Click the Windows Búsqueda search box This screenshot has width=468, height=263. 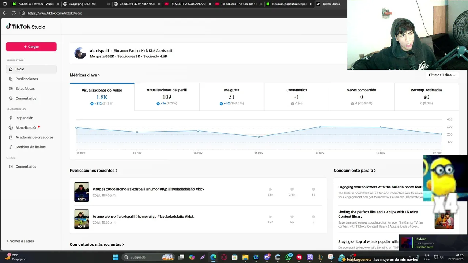coord(148,257)
